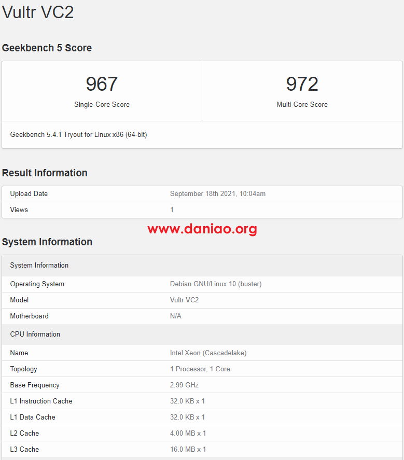
Task: Select the 972 multi-core score value
Action: (x=302, y=84)
